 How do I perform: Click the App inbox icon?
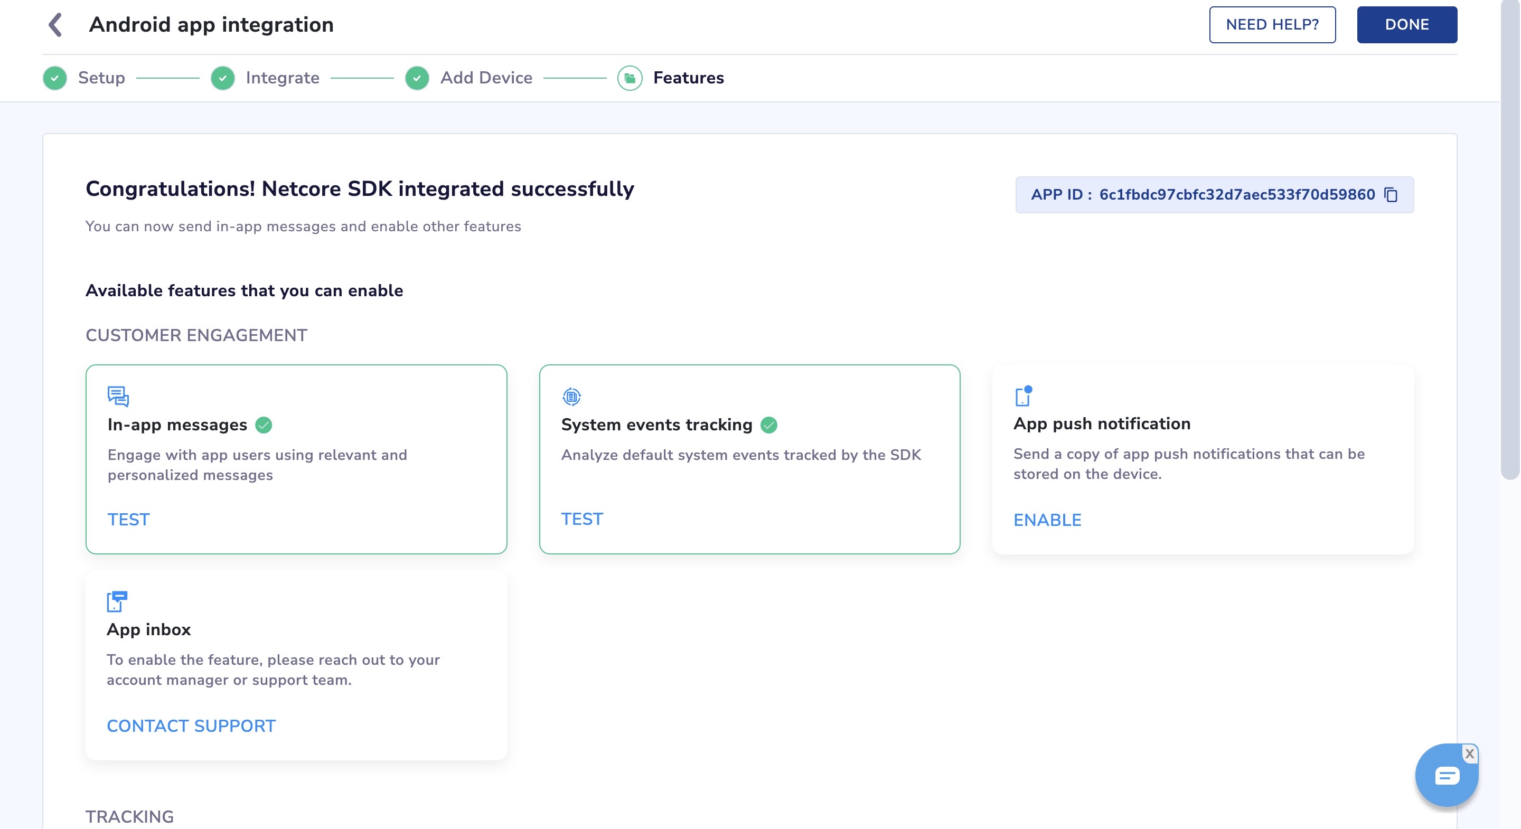pyautogui.click(x=117, y=601)
